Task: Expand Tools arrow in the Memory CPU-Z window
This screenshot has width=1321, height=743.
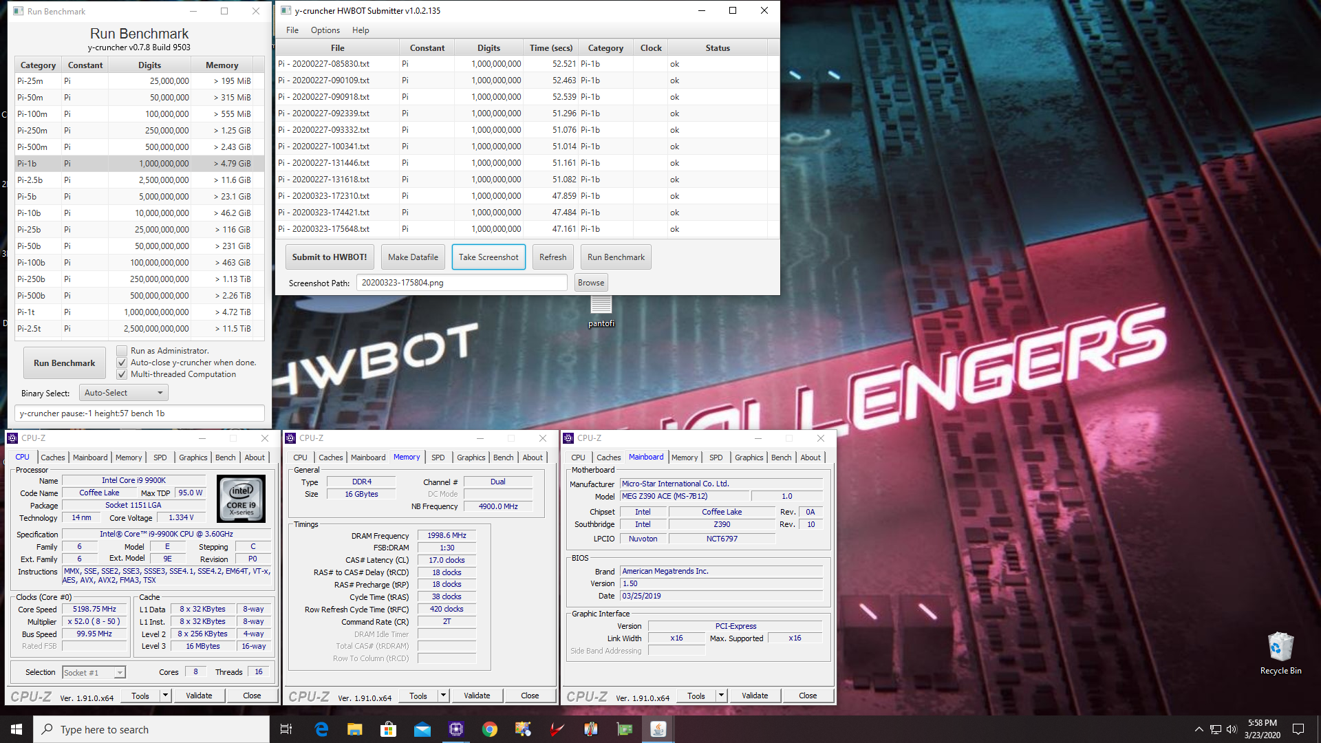Action: coord(443,696)
